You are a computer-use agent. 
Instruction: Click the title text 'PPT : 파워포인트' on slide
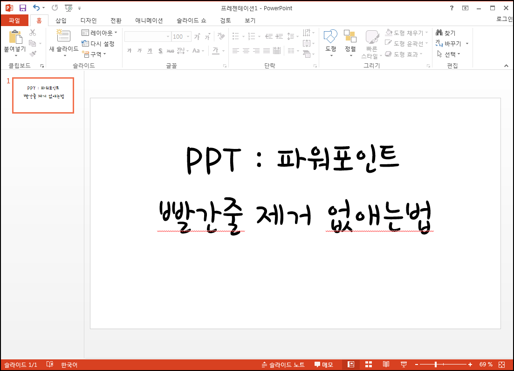tap(293, 160)
